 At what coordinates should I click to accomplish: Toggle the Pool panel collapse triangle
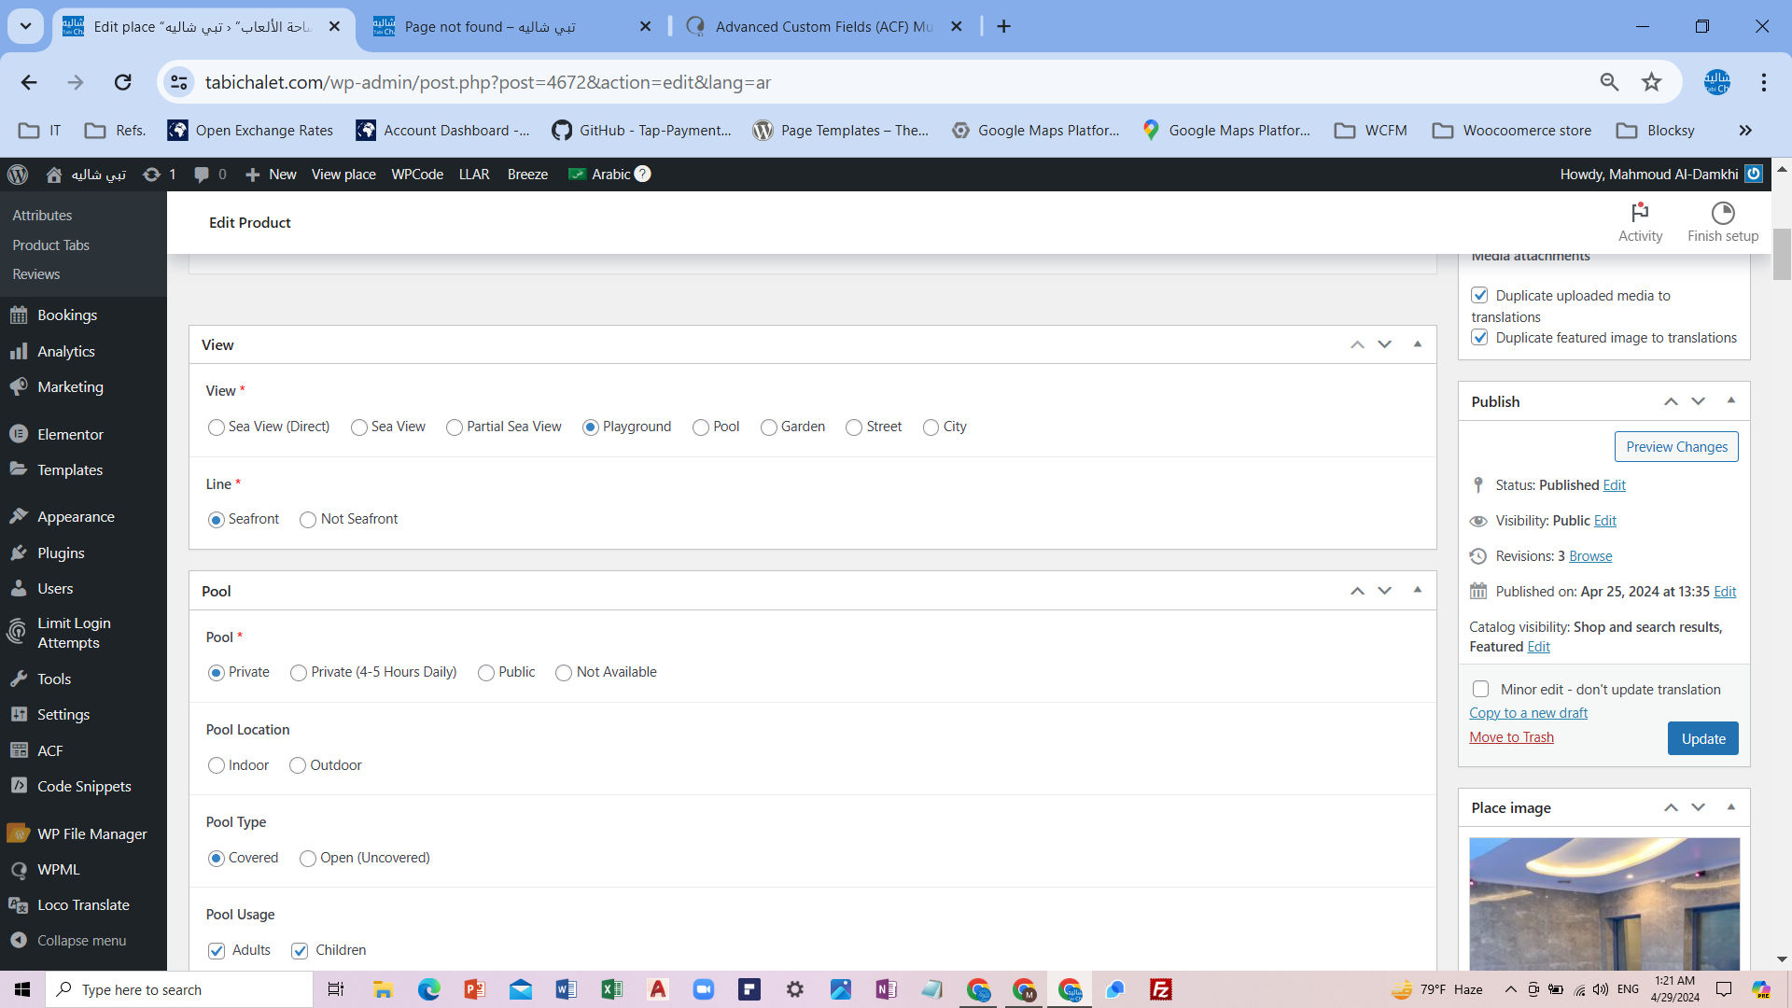1417,591
